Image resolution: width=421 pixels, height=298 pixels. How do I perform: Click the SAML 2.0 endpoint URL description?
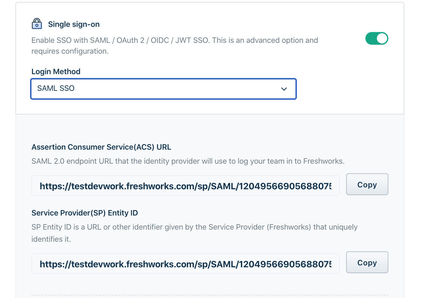(188, 161)
